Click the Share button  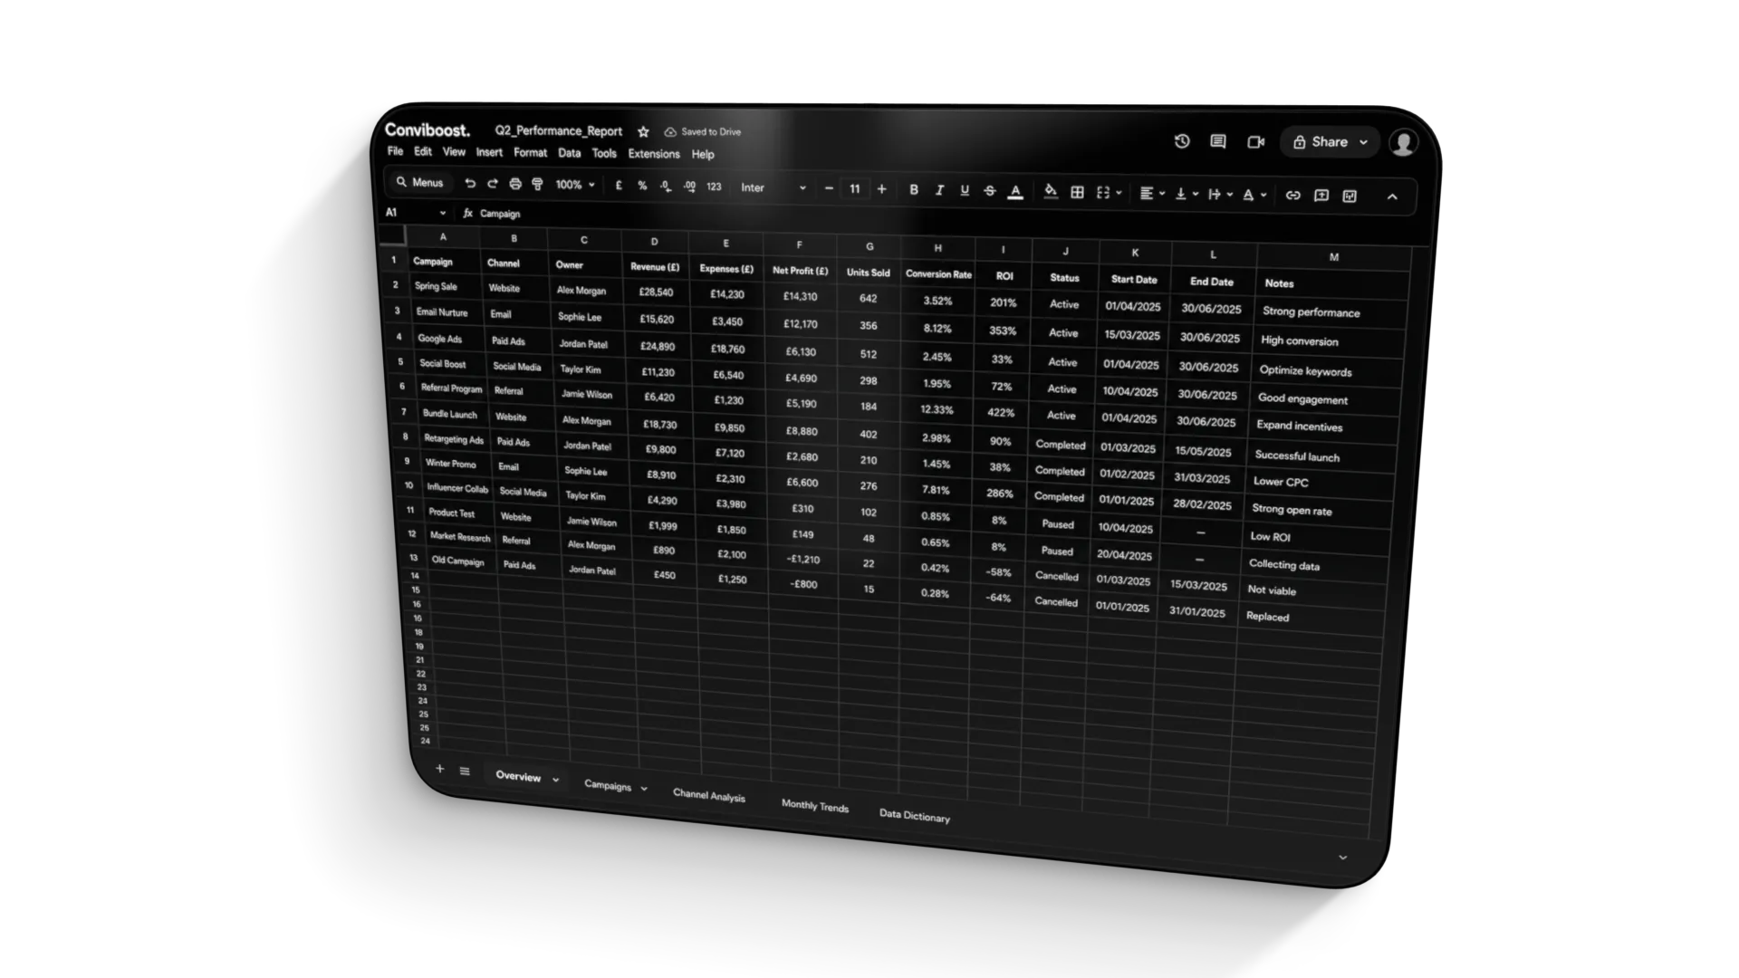1329,142
